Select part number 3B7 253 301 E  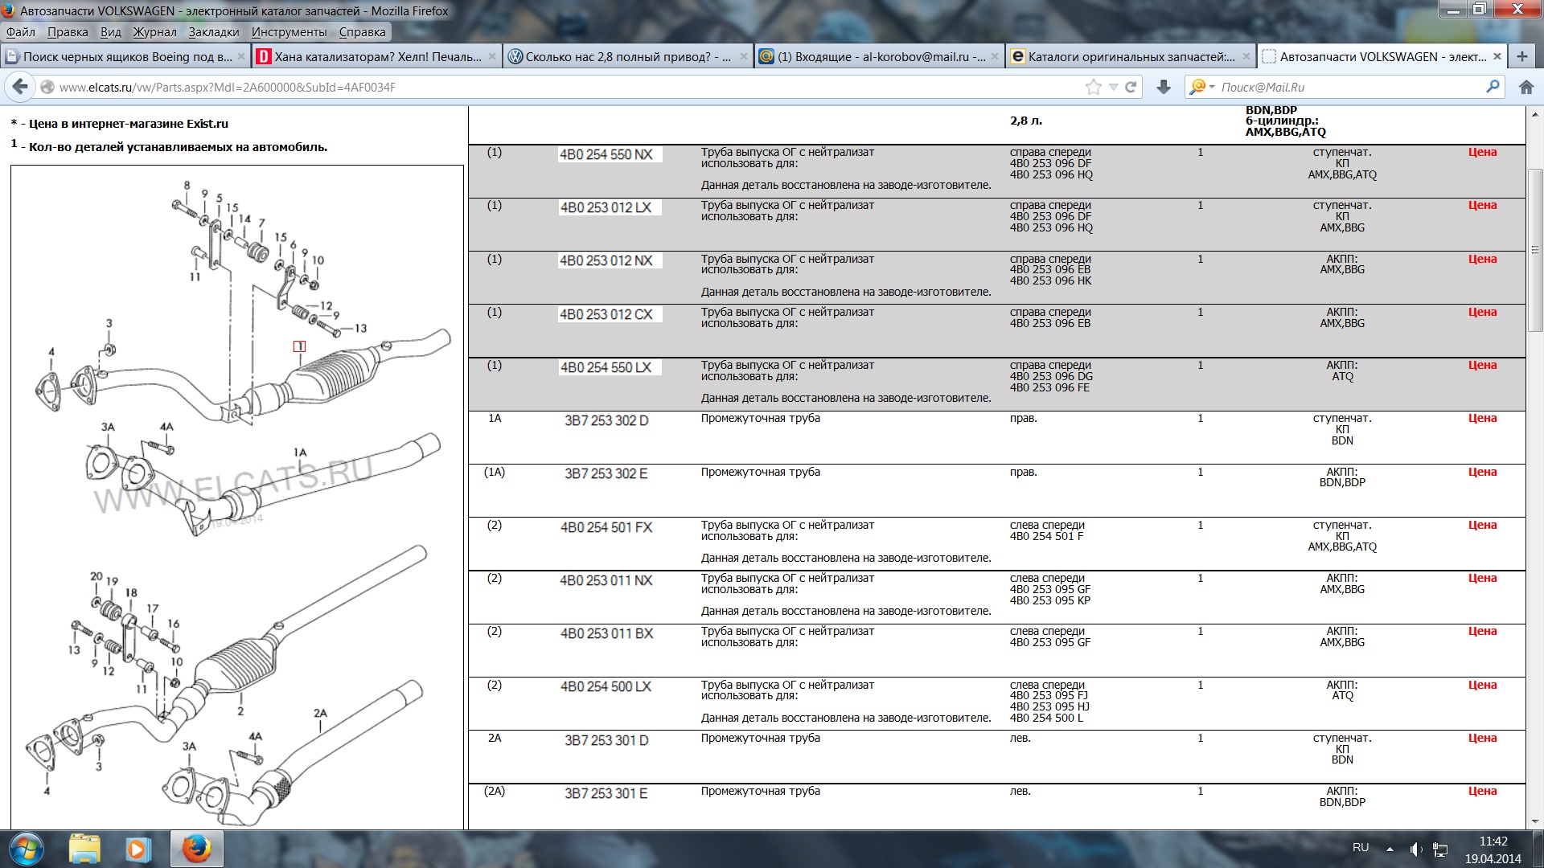(606, 793)
